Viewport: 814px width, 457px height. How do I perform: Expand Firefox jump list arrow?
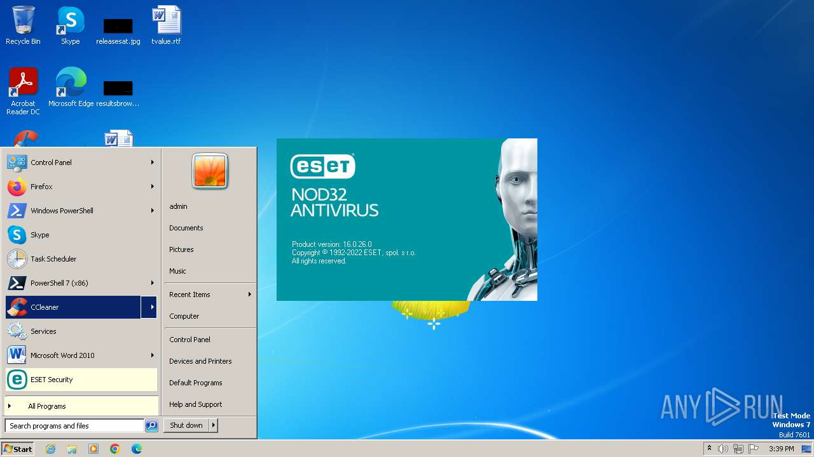pos(153,187)
